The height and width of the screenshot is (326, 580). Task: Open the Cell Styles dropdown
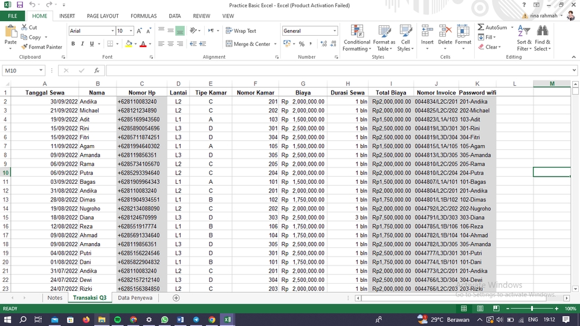point(405,38)
